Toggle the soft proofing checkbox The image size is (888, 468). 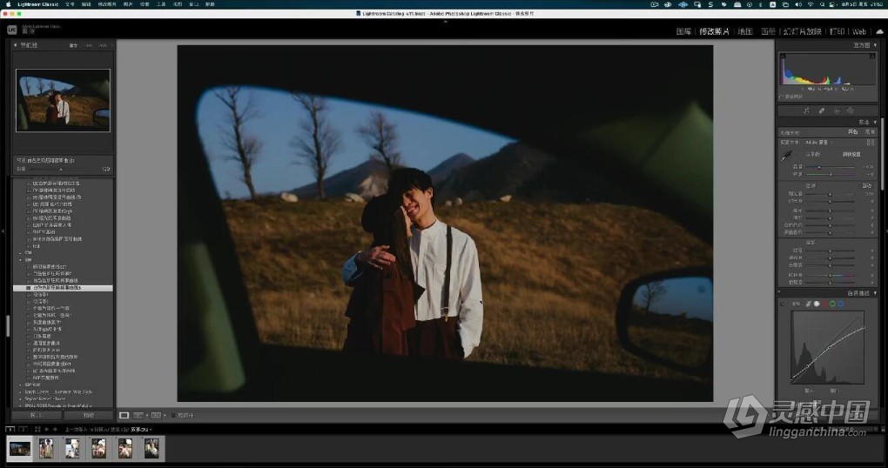(x=172, y=415)
